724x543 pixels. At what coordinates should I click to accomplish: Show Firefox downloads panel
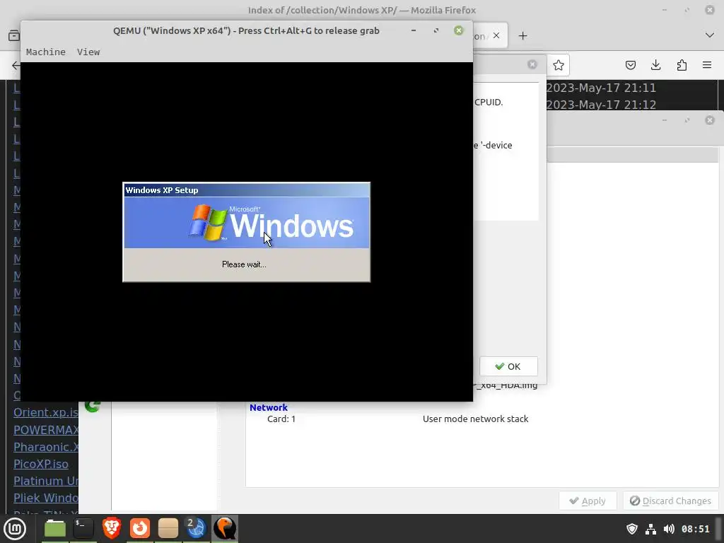click(655, 65)
